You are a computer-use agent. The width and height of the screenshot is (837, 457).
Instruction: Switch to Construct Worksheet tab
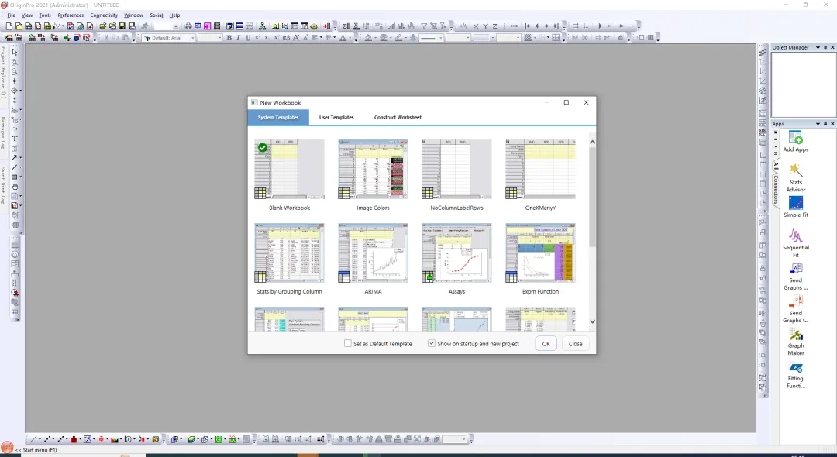(398, 117)
